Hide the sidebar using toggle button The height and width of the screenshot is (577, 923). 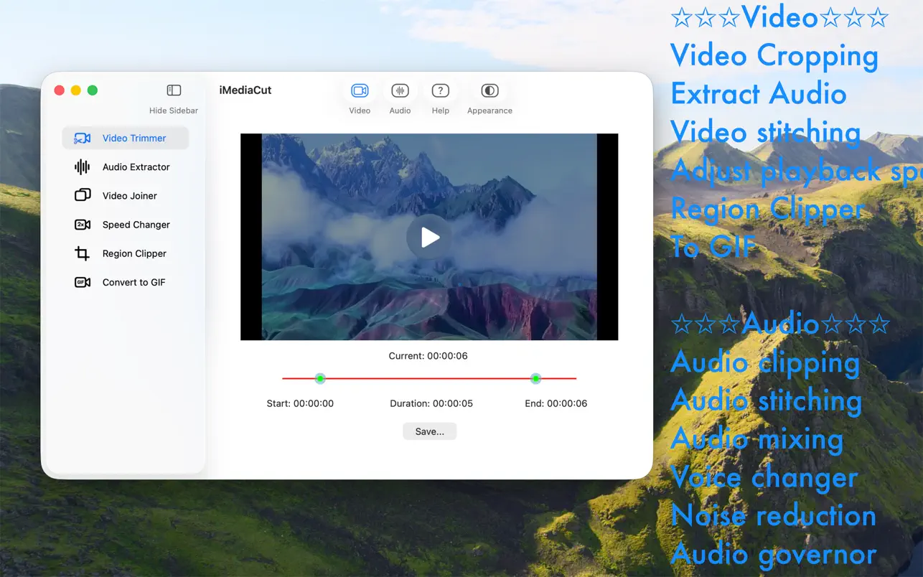174,90
